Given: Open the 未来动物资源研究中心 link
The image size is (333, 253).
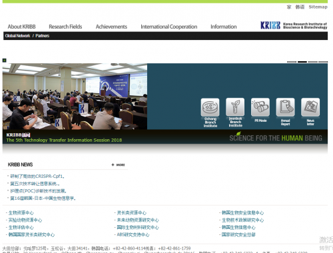Looking at the screenshot, I should pos(138,220).
